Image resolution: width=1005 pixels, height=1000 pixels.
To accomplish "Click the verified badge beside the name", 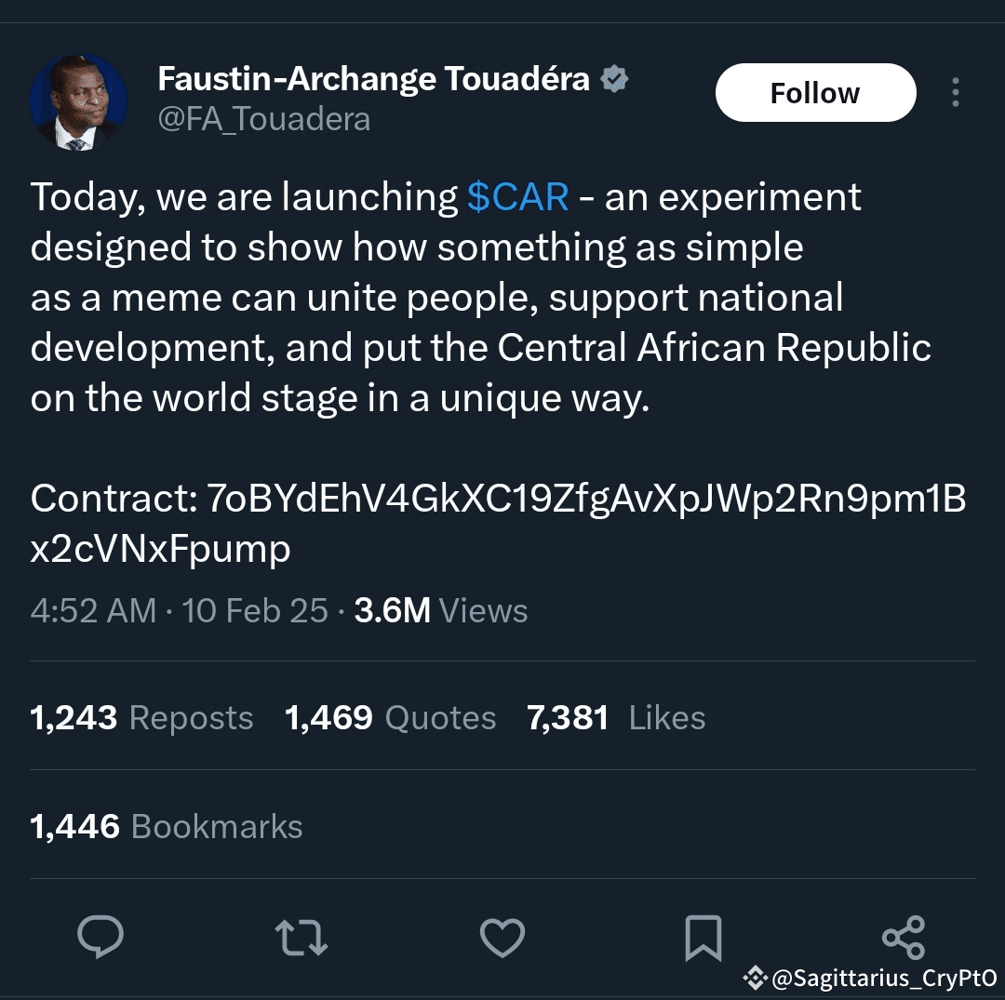I will pyautogui.click(x=614, y=80).
